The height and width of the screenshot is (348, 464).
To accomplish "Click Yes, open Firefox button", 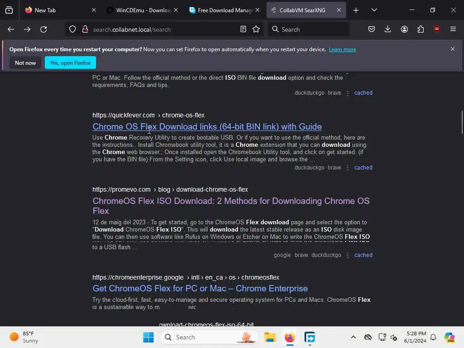I will pos(70,63).
